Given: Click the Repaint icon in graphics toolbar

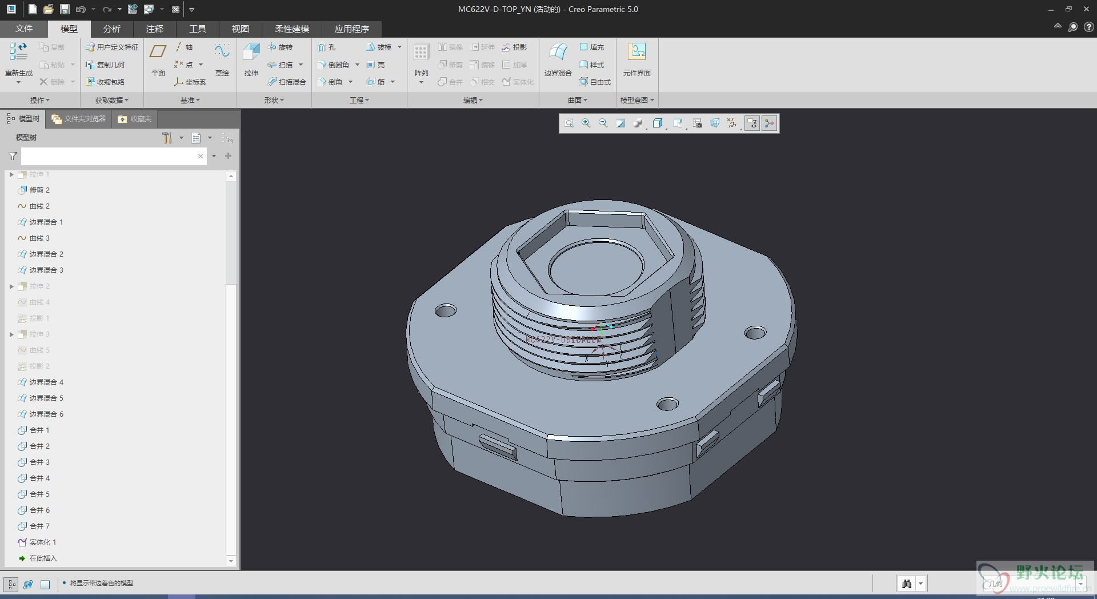Looking at the screenshot, I should (x=620, y=123).
